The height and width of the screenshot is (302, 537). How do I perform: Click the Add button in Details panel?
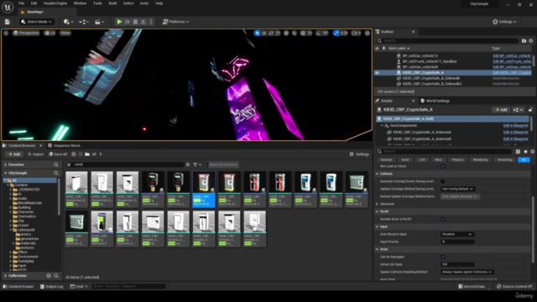pyautogui.click(x=501, y=110)
